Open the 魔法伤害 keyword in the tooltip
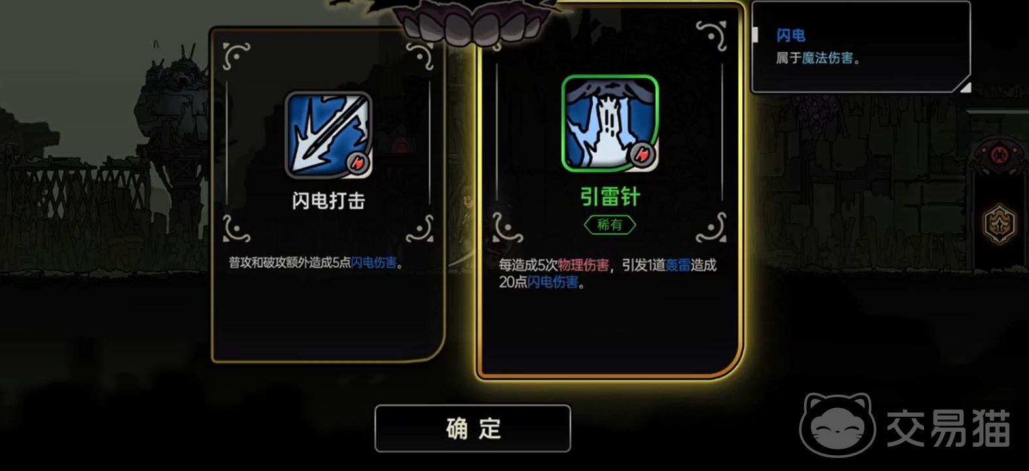 coord(827,58)
